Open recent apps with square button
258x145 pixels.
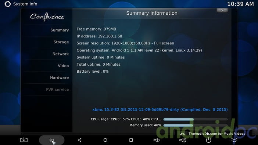[131, 140]
